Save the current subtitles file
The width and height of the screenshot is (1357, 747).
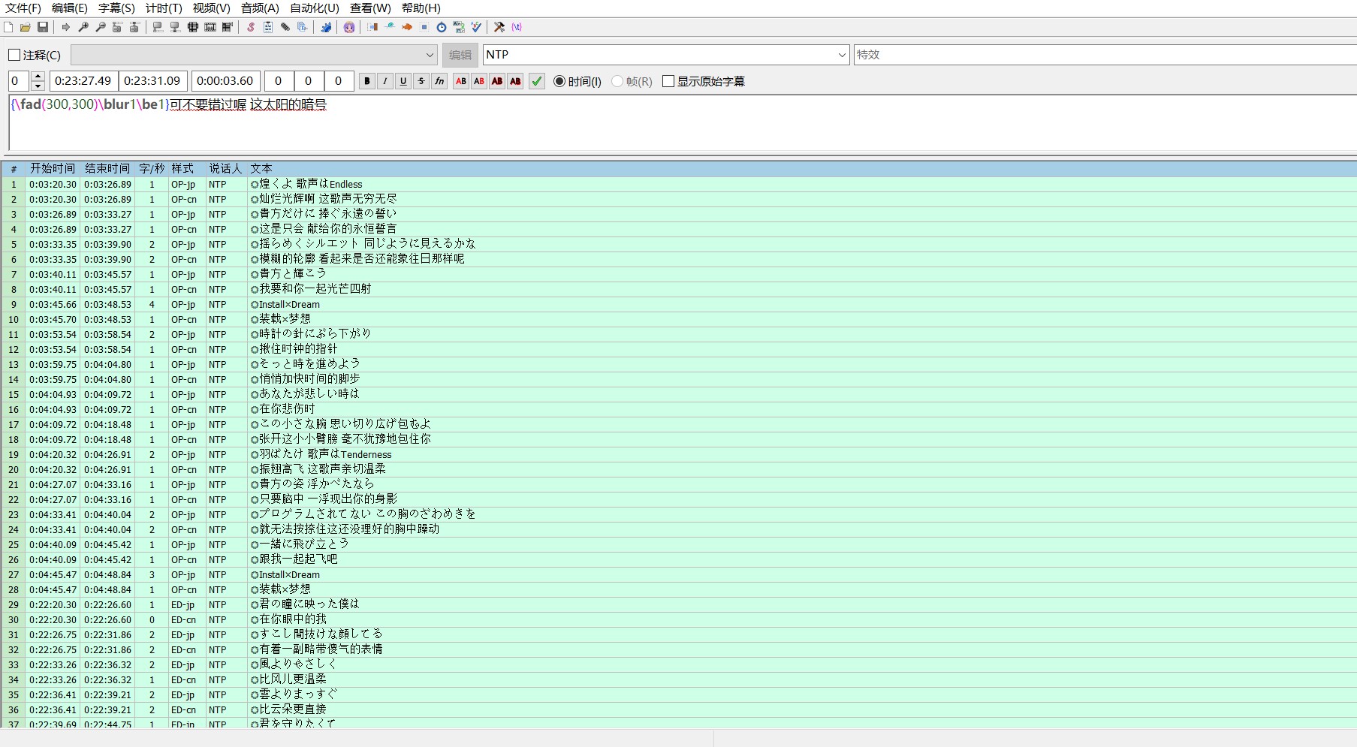(43, 27)
